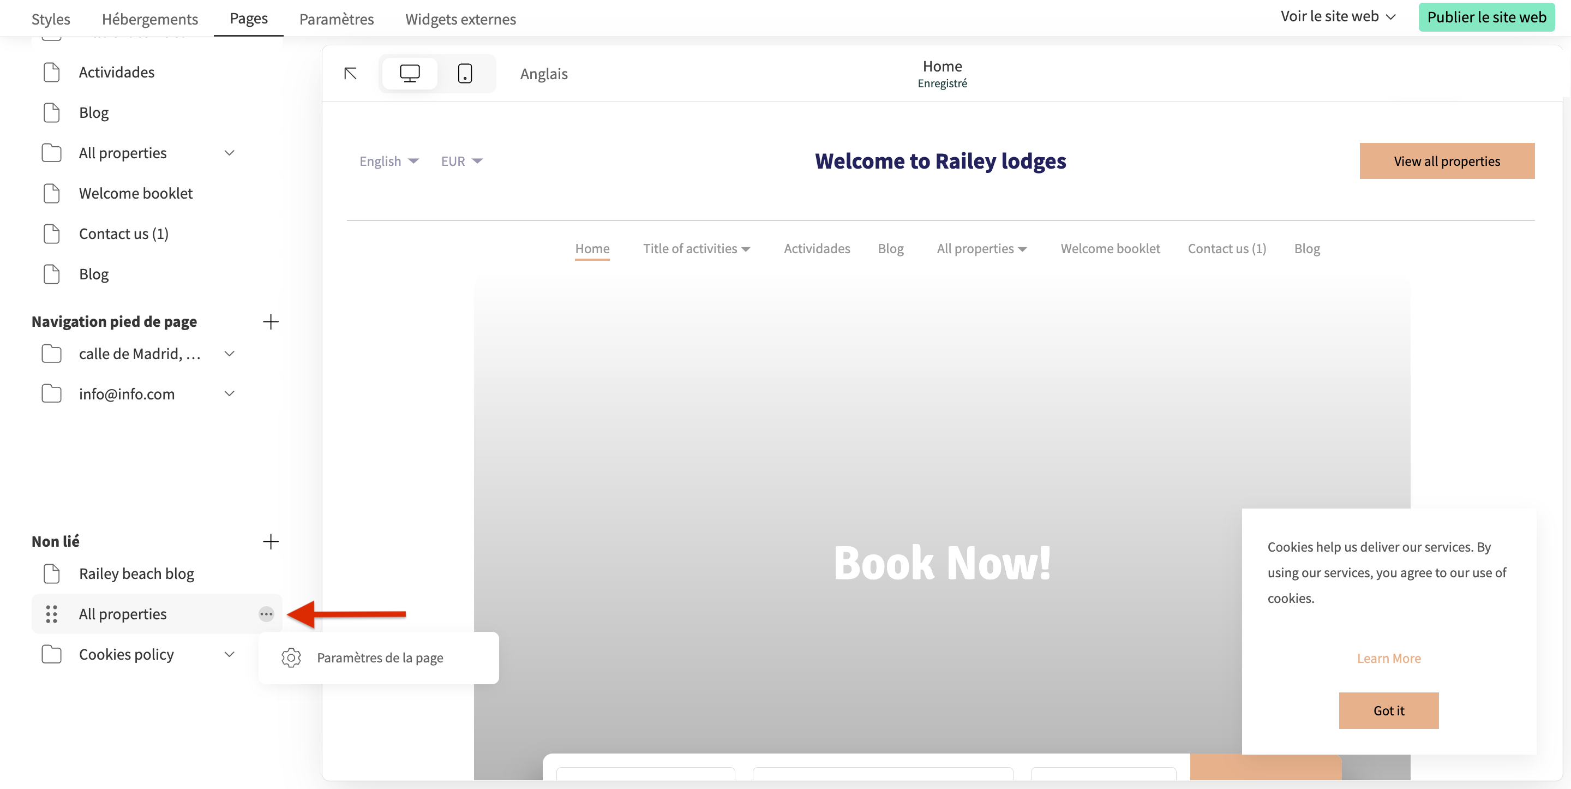The width and height of the screenshot is (1571, 789).
Task: Click the collapse arrow icon beside device toggle
Action: coord(350,74)
